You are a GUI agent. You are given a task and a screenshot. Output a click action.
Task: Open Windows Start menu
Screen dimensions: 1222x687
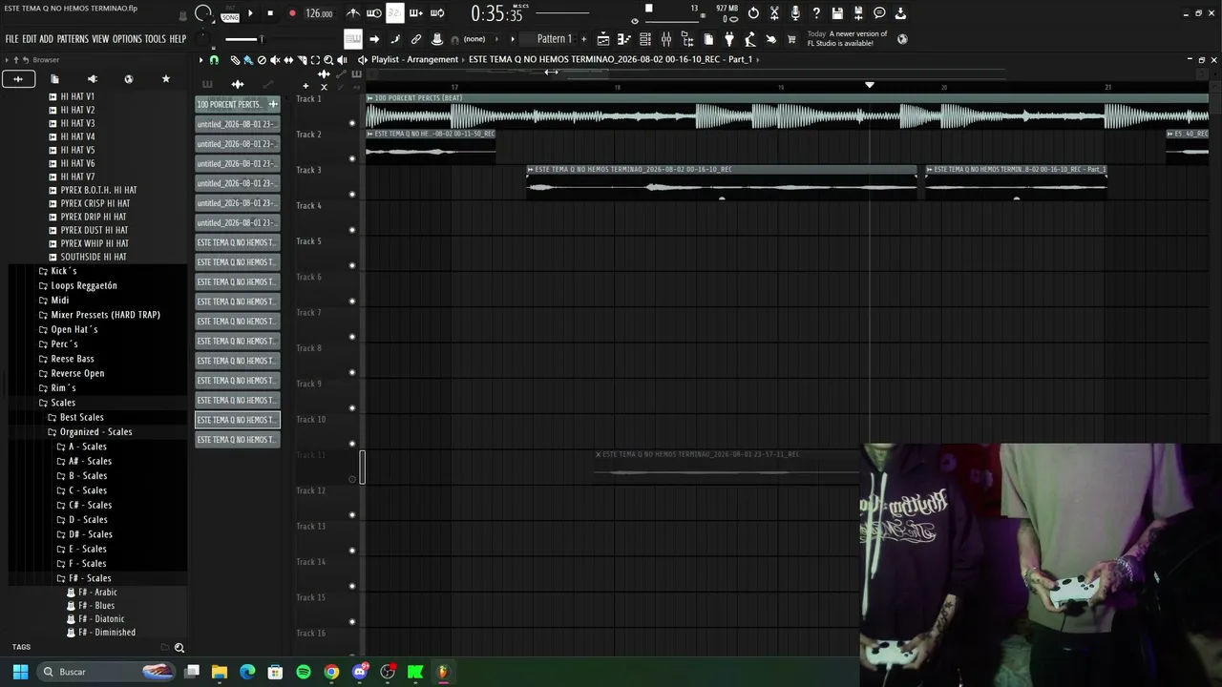(20, 672)
